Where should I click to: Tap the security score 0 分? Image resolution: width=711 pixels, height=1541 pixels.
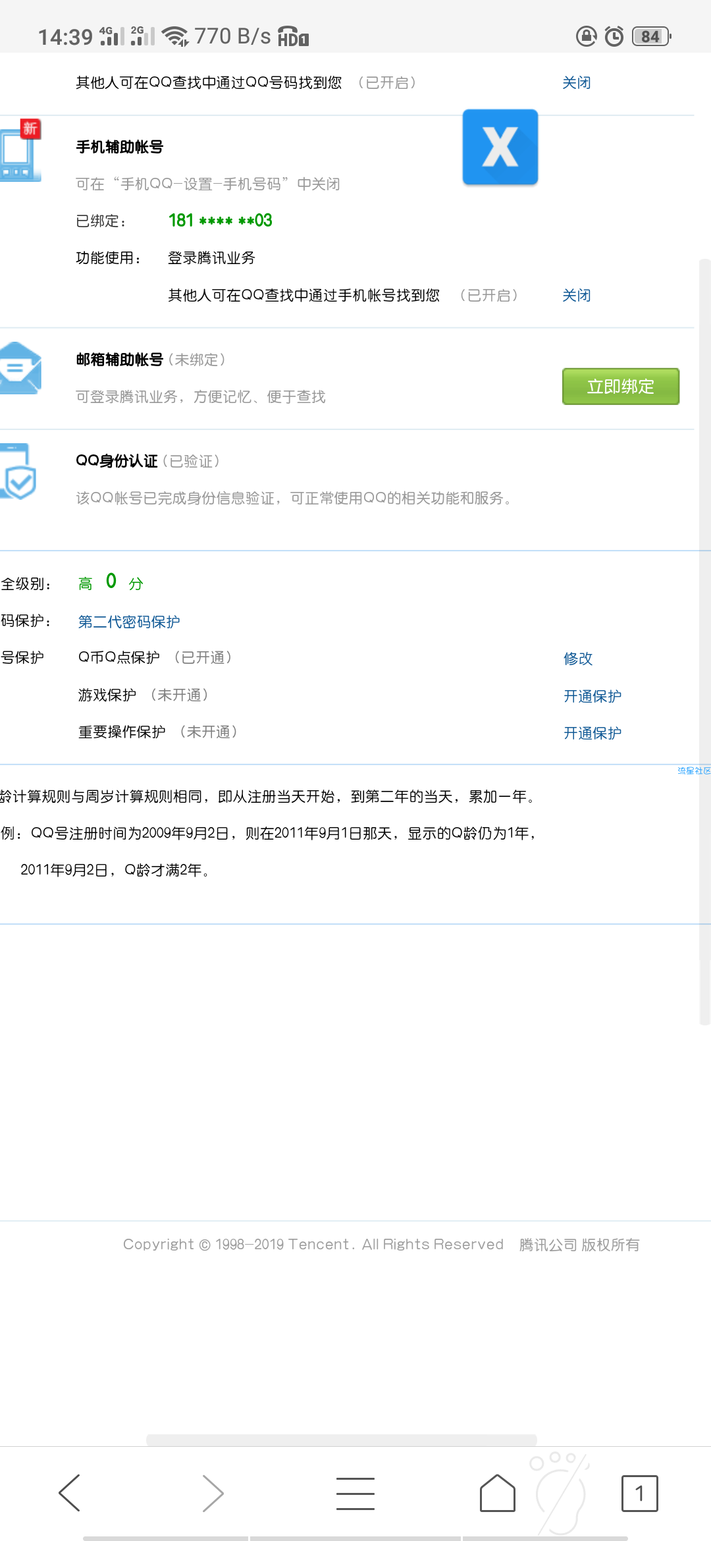tap(124, 582)
